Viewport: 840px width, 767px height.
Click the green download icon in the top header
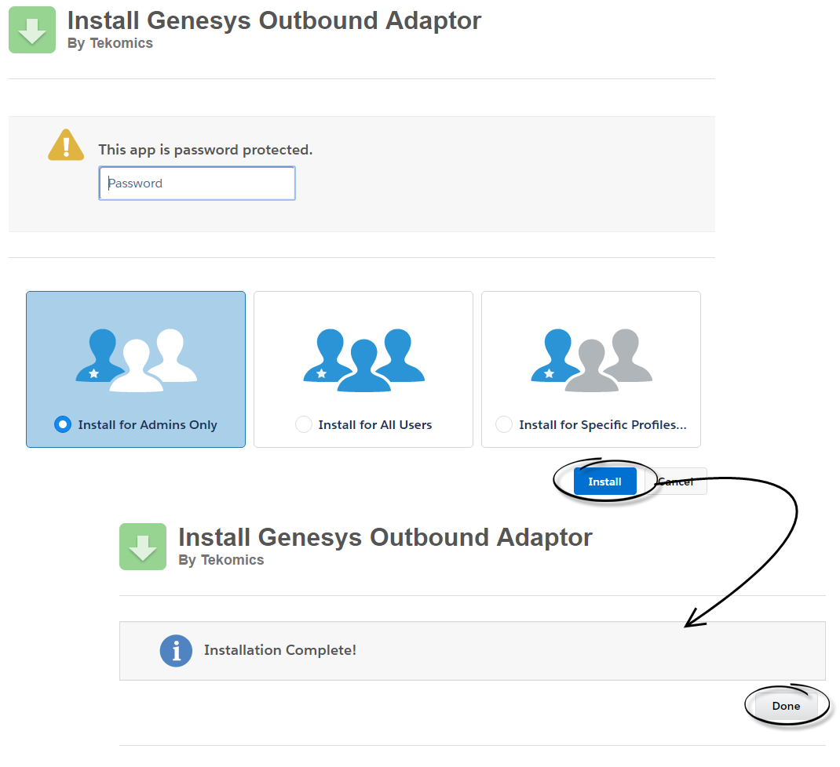pos(32,30)
